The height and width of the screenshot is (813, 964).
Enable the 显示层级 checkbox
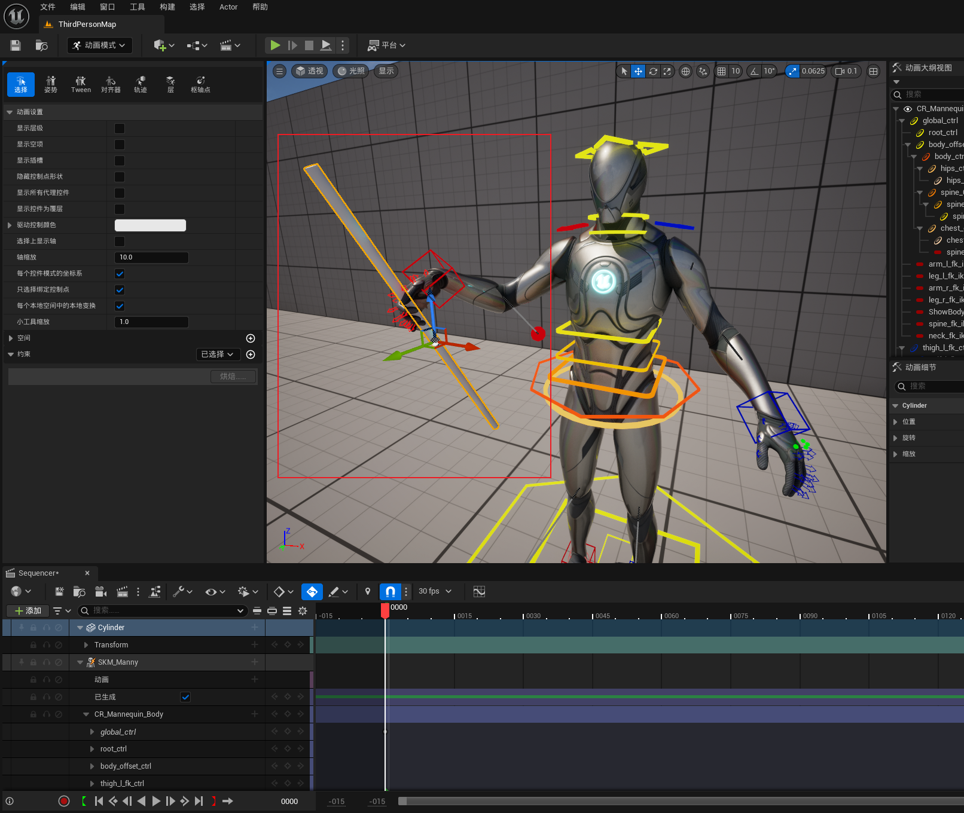tap(120, 129)
